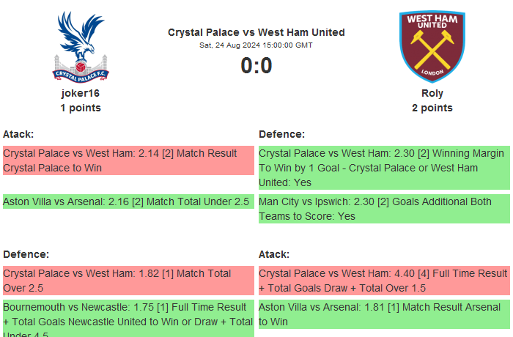This screenshot has width=513, height=337.
Task: Click joker16's 1 points label
Action: [81, 108]
